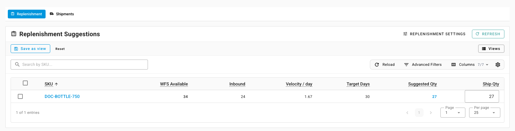
Task: Click Replenishment Settings sliders icon
Action: [405, 34]
